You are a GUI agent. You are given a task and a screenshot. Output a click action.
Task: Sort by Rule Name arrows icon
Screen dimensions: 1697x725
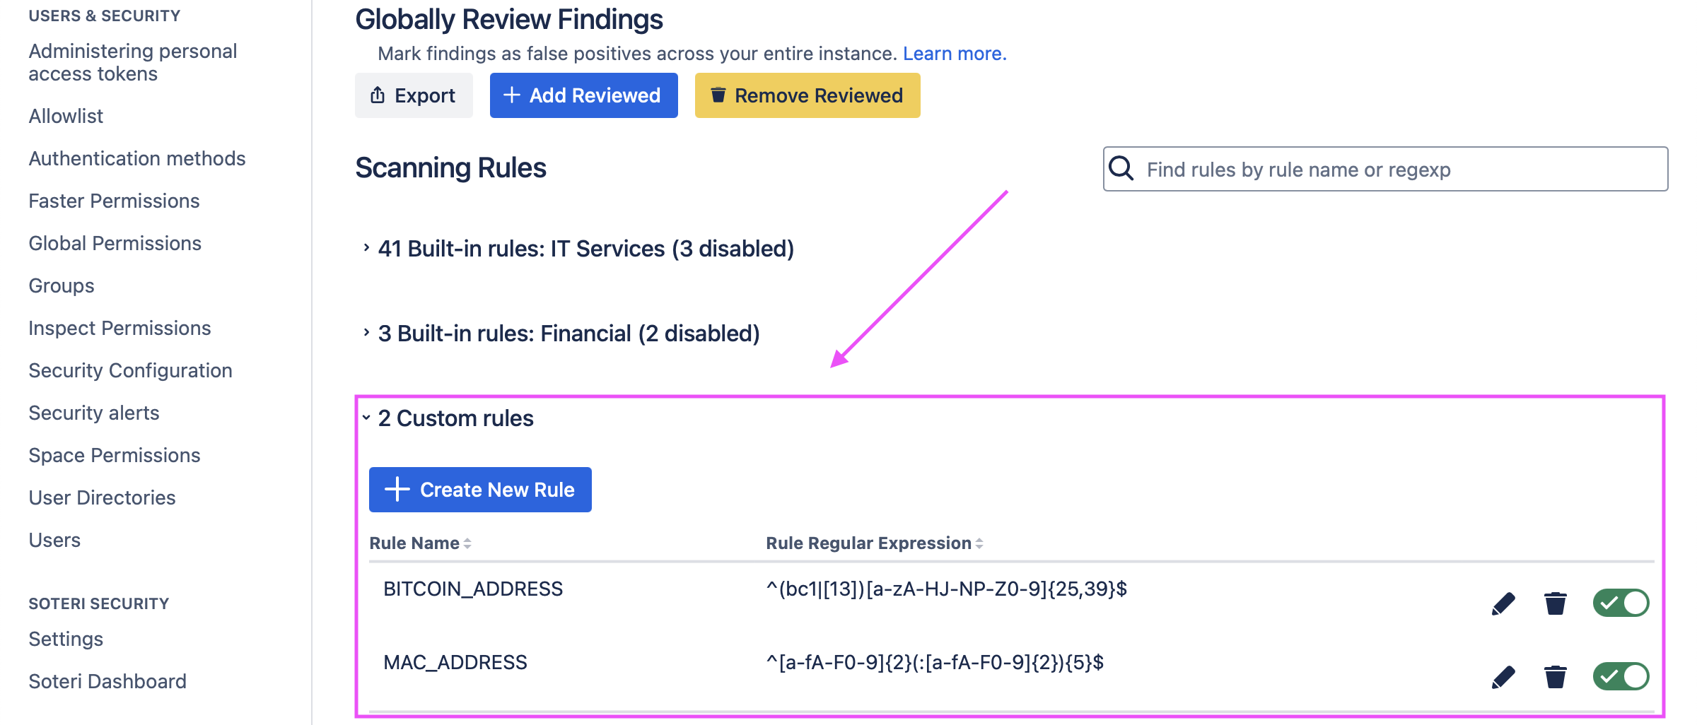click(x=467, y=543)
